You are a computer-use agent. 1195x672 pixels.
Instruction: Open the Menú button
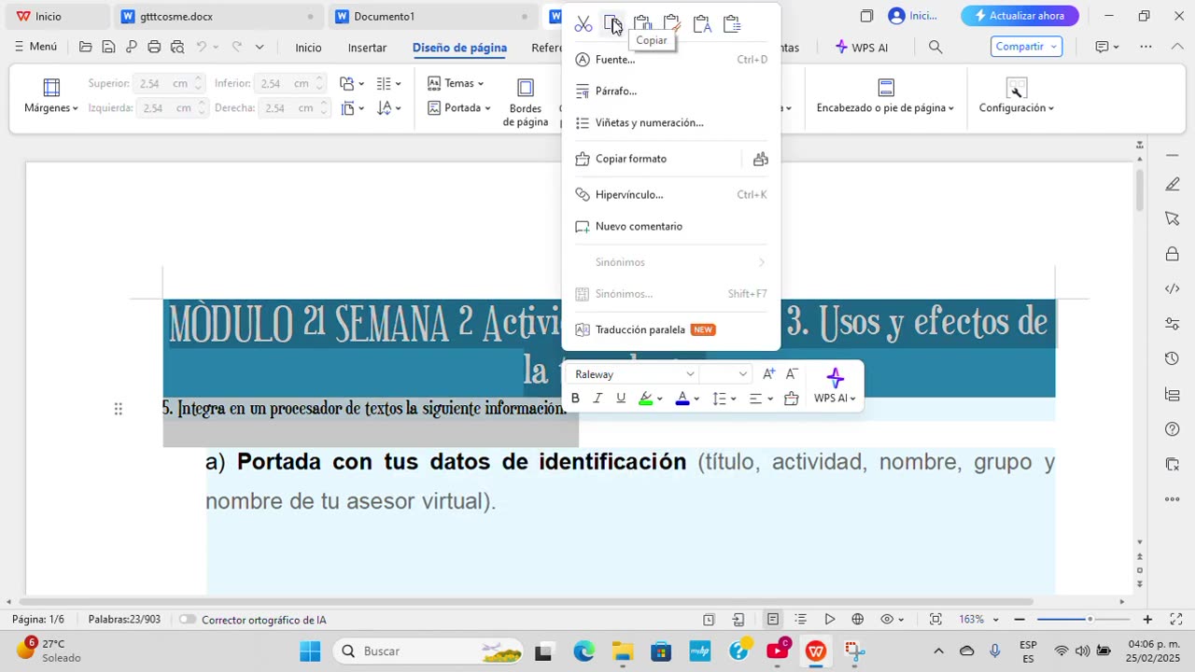(x=35, y=47)
